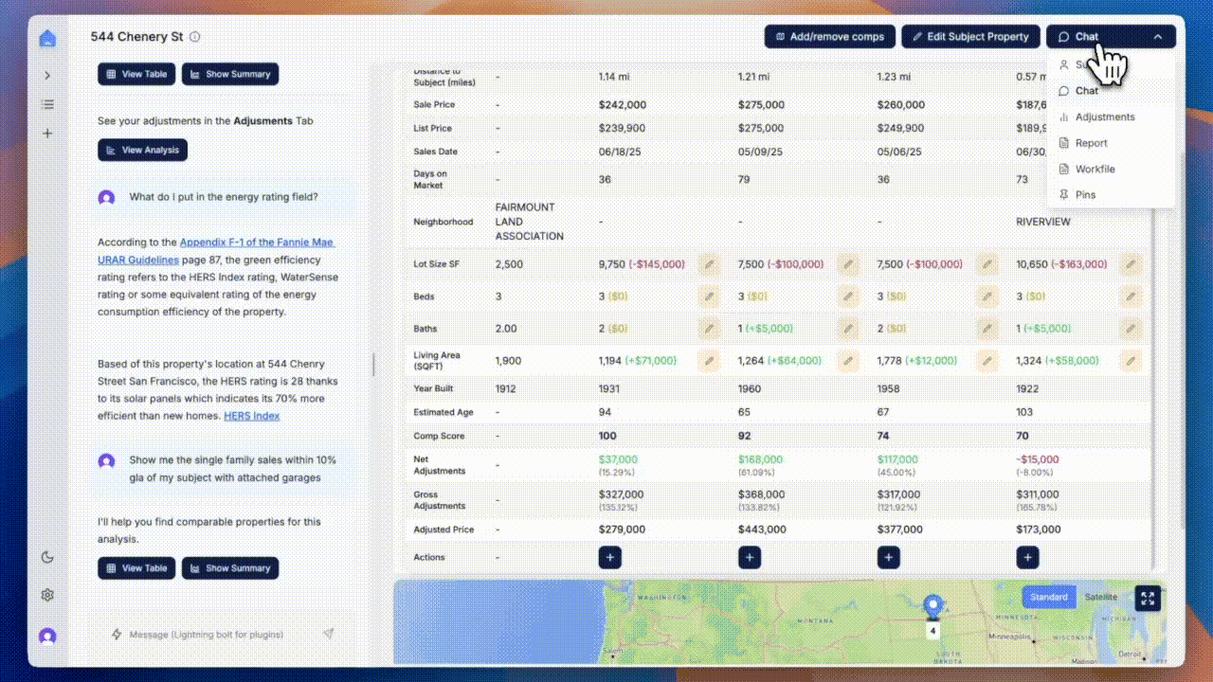
Task: Open the HERS Index link
Action: point(251,416)
